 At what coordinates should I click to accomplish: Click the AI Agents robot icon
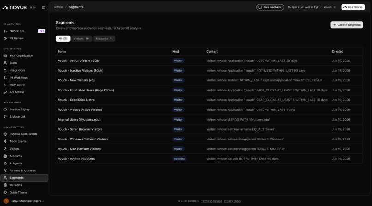[5, 164]
